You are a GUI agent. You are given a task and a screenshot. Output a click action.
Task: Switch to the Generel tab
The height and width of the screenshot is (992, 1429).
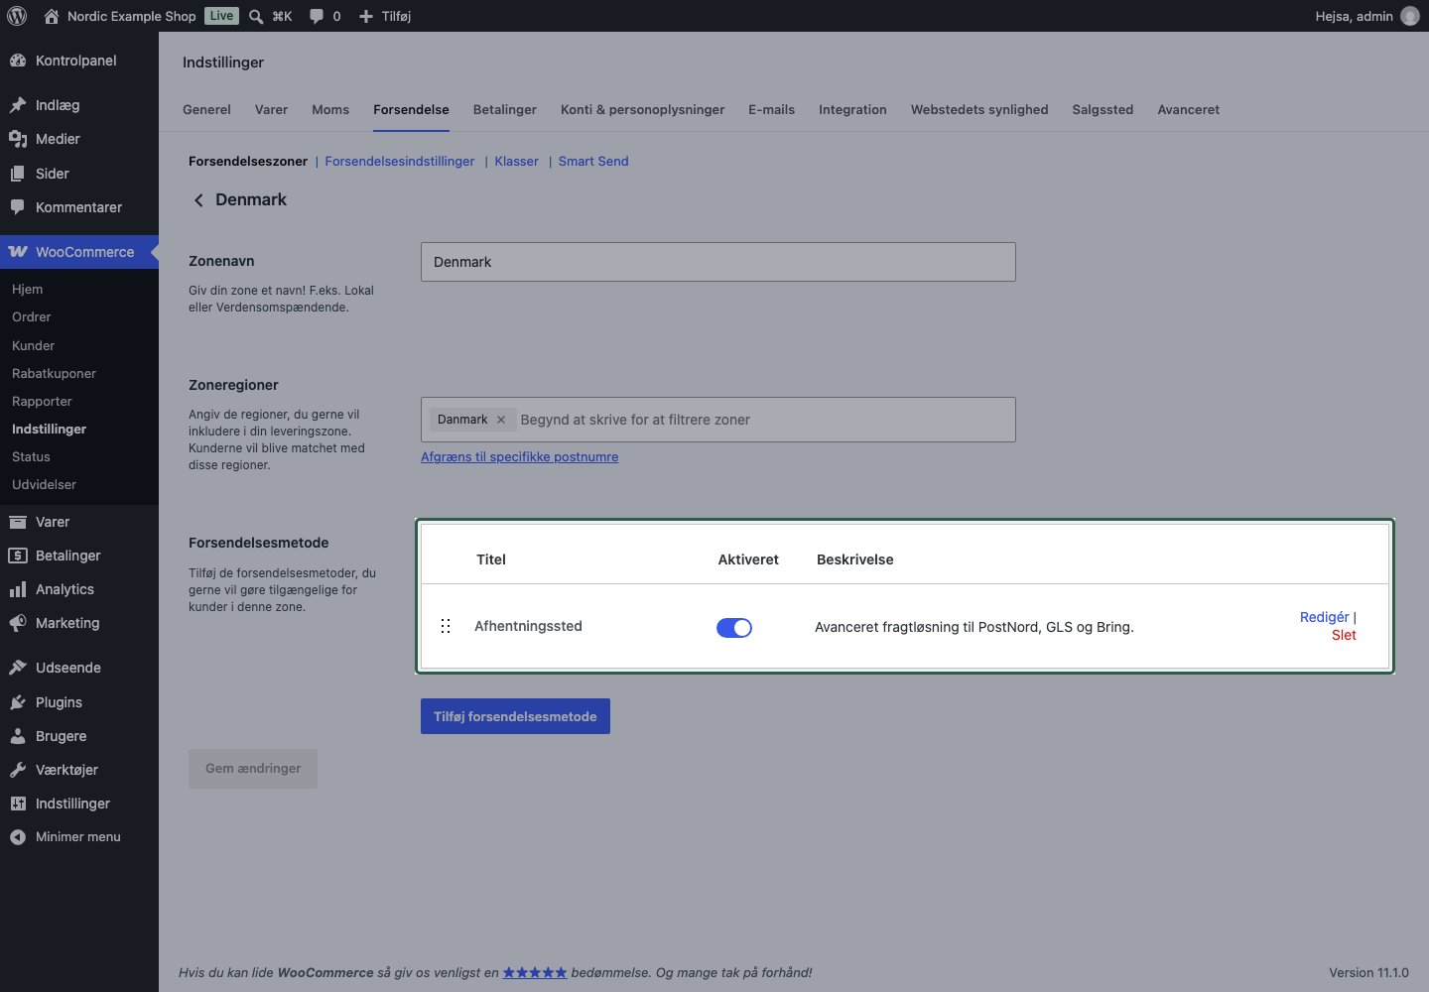coord(206,110)
